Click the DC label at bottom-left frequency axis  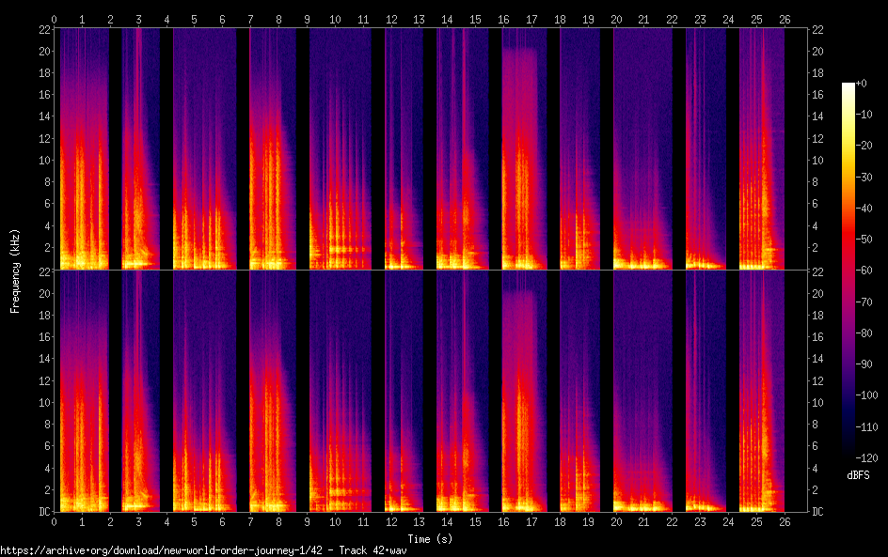pyautogui.click(x=45, y=511)
